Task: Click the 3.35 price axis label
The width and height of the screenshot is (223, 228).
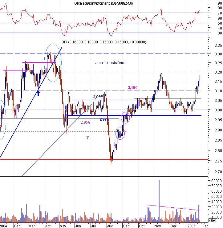Action: point(218,46)
